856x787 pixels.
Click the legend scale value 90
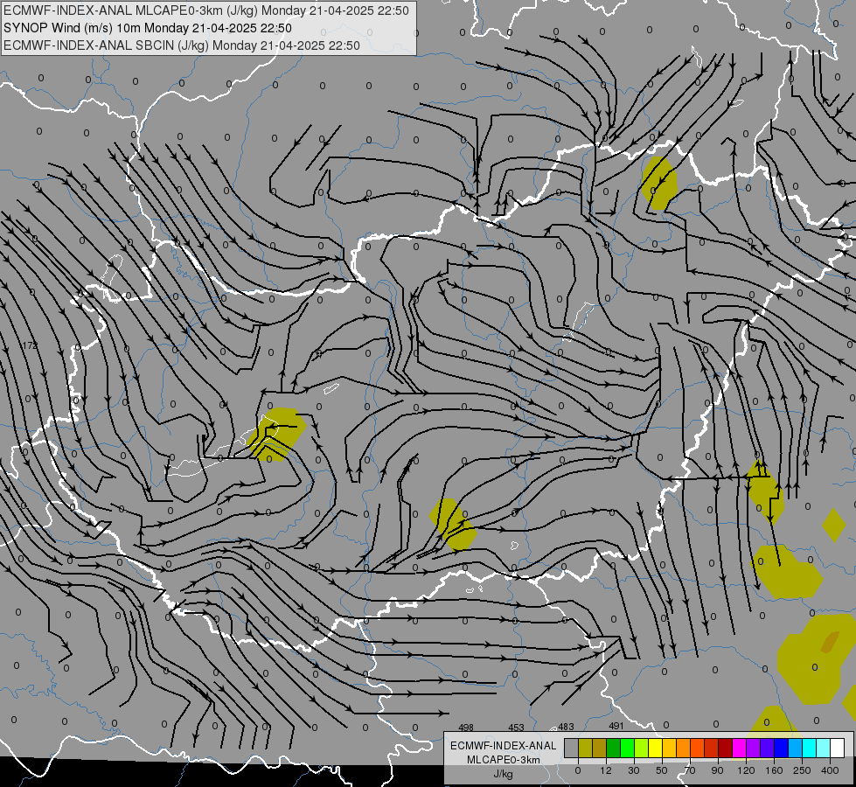(717, 770)
